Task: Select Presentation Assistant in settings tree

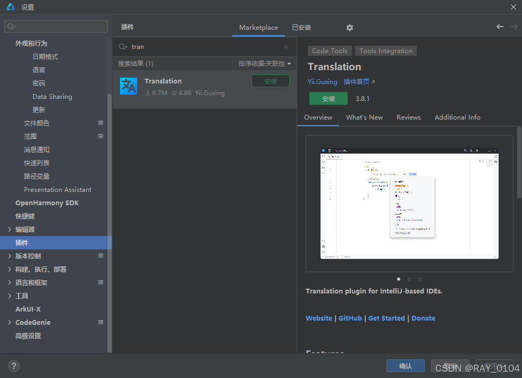Action: (x=57, y=189)
